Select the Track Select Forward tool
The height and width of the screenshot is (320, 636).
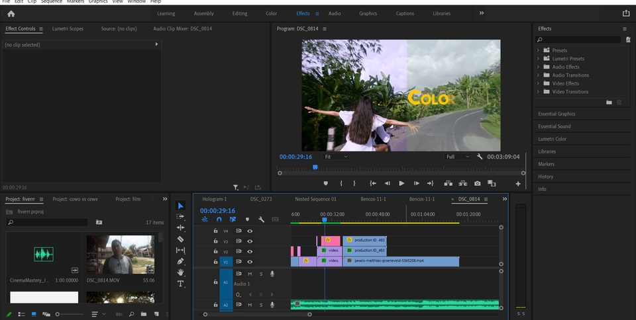point(180,216)
